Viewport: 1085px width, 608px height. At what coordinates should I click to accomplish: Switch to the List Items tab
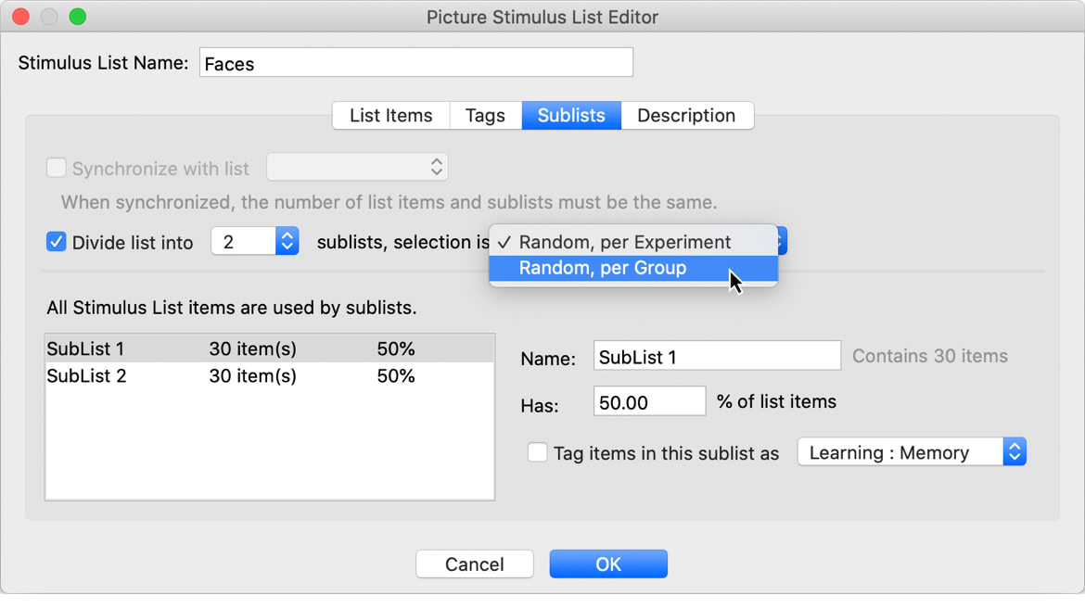(x=389, y=115)
